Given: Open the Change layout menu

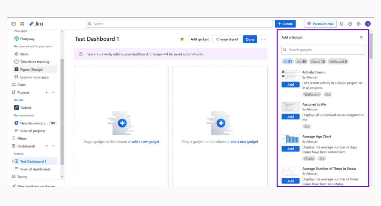Looking at the screenshot, I should (227, 39).
